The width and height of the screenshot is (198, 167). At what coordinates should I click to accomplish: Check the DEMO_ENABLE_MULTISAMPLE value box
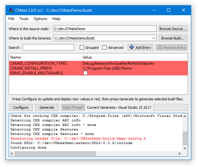[x=85, y=73]
